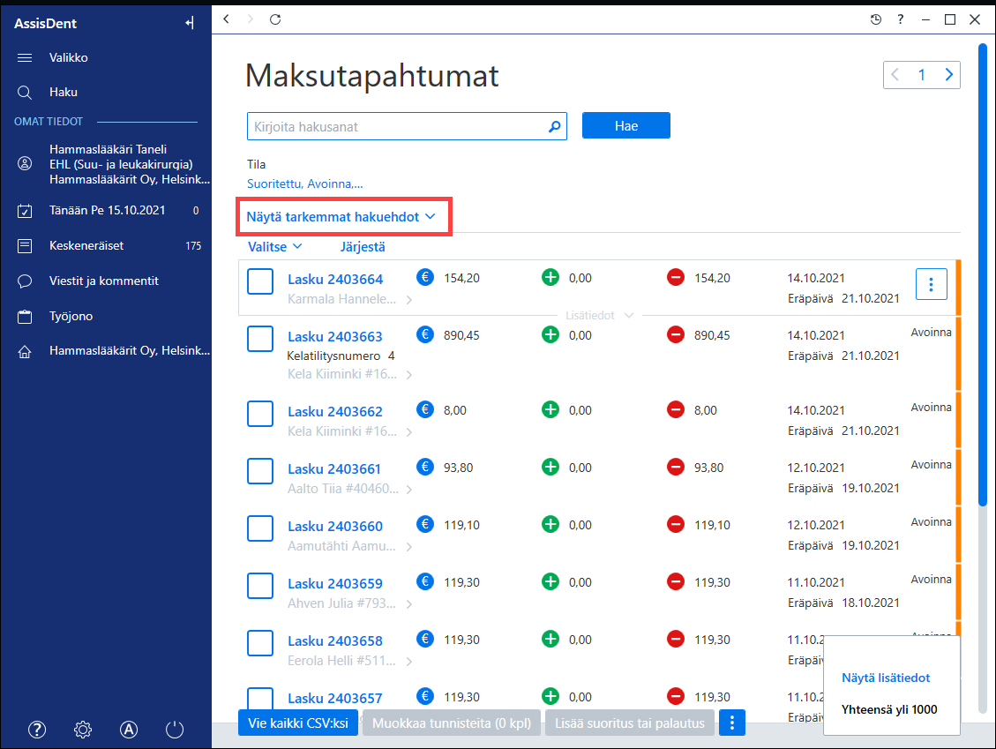Click into the Kirjoita hakusanat search field
The image size is (996, 749).
398,126
